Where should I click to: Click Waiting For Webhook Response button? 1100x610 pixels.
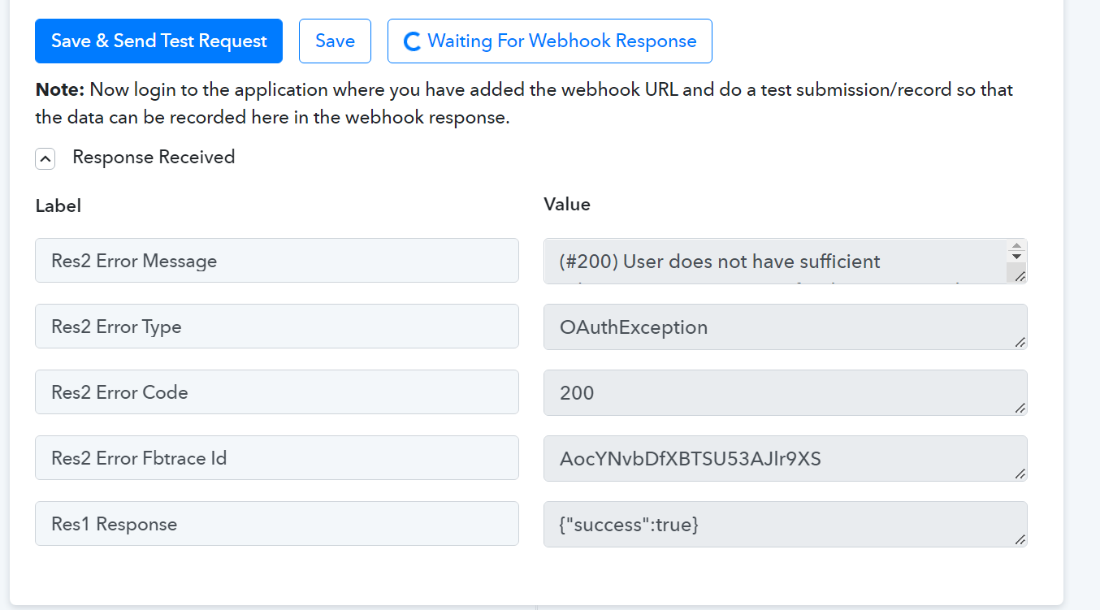[x=550, y=41]
